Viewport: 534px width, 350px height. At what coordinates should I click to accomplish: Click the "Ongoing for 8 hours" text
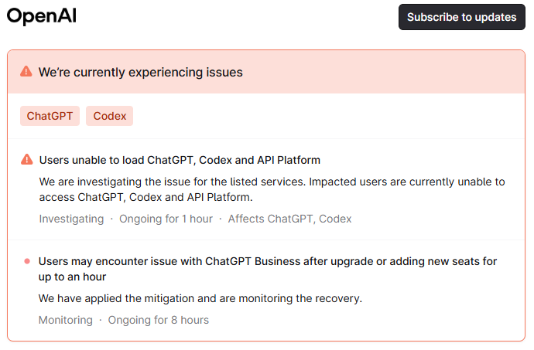[x=158, y=320]
